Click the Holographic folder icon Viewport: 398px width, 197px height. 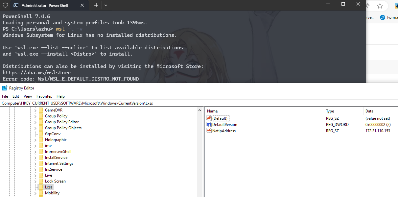[41, 140]
